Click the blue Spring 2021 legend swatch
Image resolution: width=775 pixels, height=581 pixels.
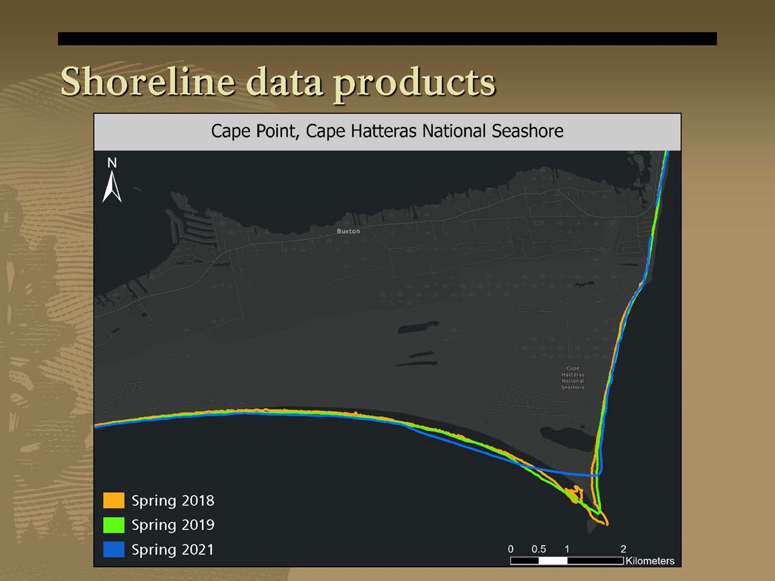pyautogui.click(x=114, y=549)
